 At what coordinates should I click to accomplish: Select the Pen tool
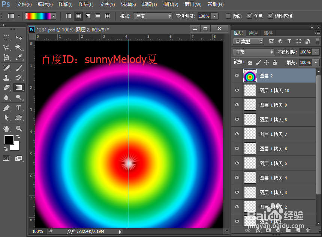6,108
